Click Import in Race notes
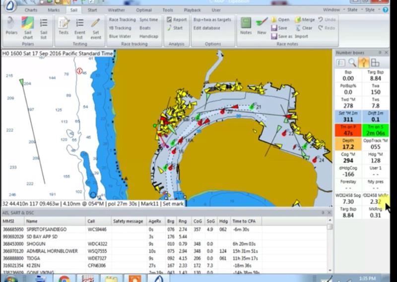The height and width of the screenshot is (282, 397). [301, 36]
